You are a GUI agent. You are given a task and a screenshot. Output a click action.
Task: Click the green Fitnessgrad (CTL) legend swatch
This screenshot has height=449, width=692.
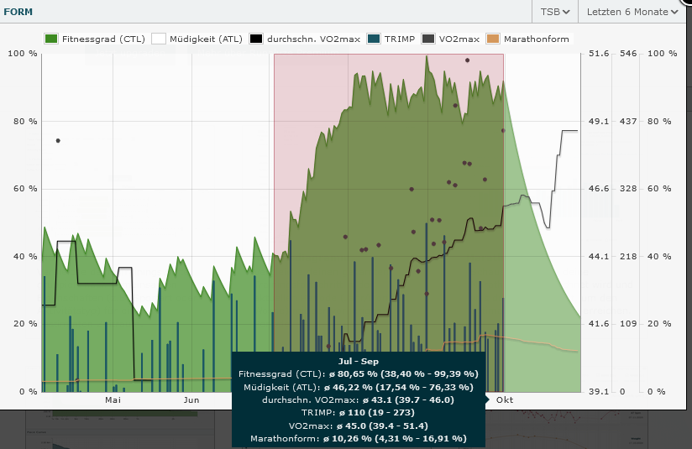51,39
